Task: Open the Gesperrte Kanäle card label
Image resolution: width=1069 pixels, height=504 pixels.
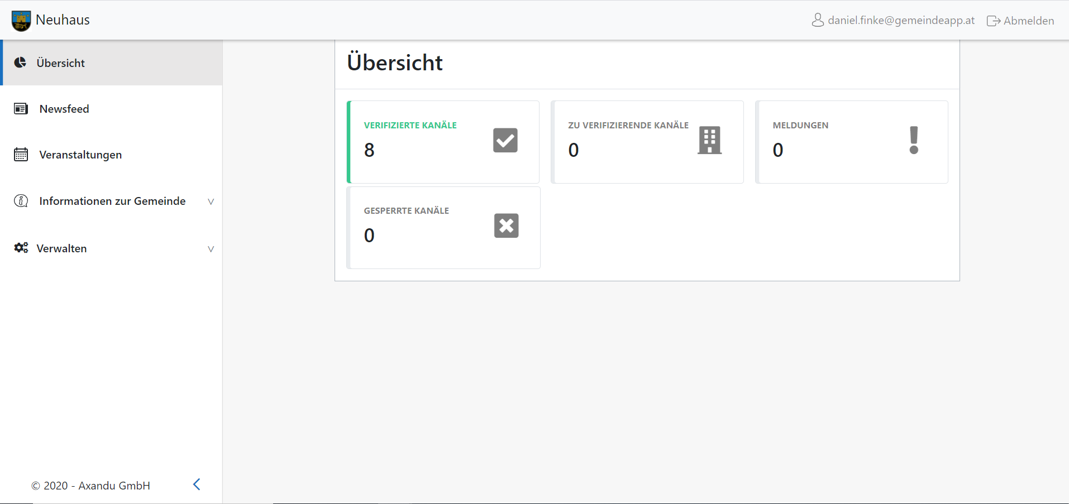Action: point(406,210)
